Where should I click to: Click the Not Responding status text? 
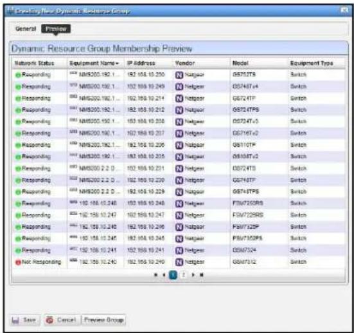point(42,262)
